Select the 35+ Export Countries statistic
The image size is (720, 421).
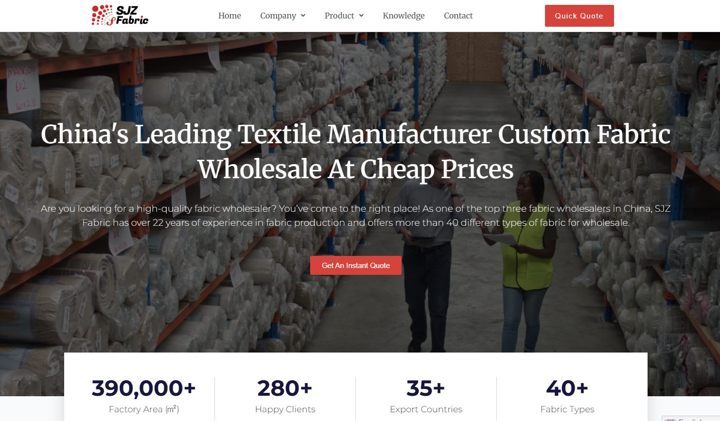coord(426,388)
